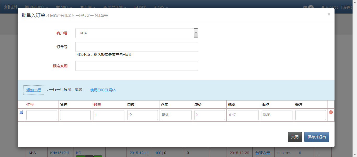
Task: Click the blue row handle icon
Action: click(x=21, y=112)
